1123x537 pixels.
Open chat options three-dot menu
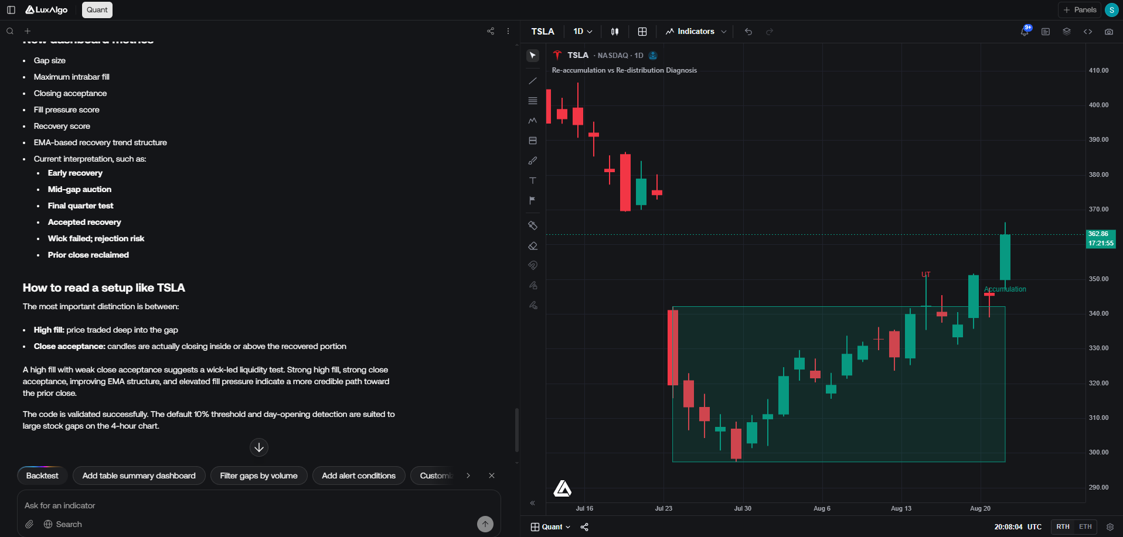tap(508, 31)
